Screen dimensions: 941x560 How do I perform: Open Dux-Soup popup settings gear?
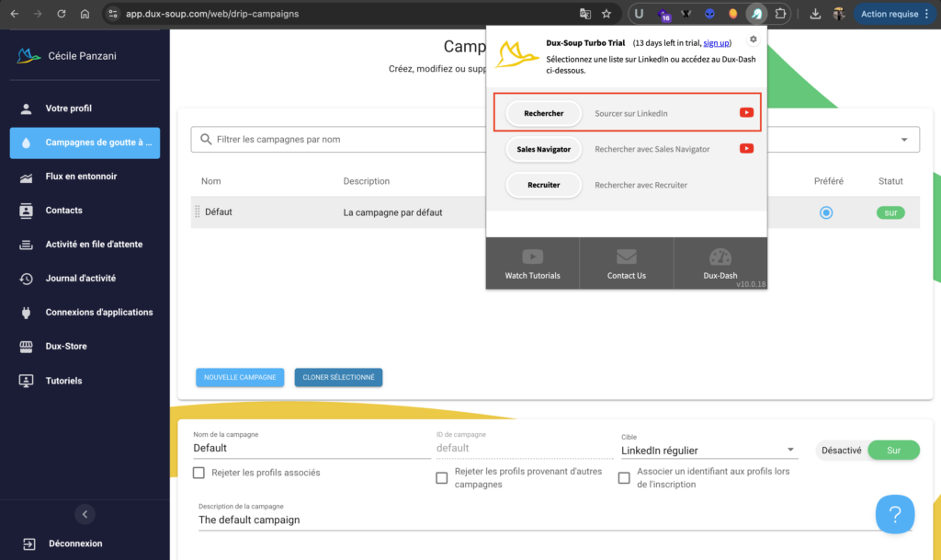tap(754, 40)
